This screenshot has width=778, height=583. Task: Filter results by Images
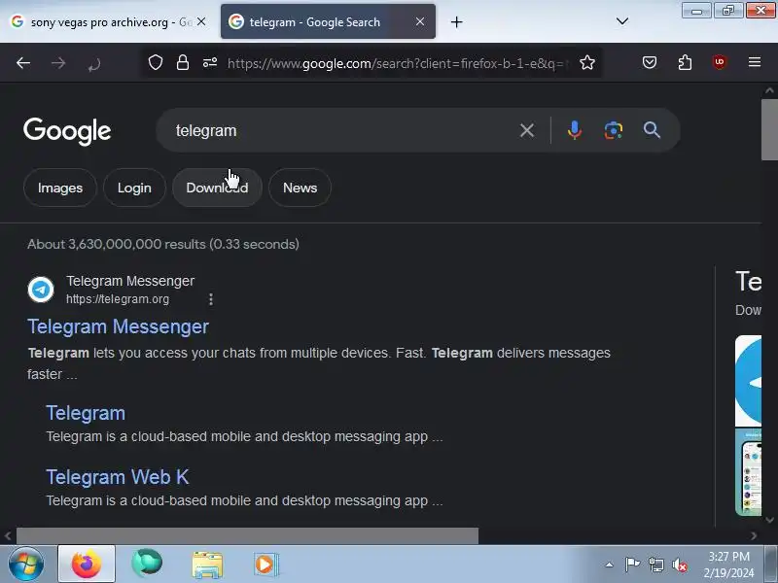coord(60,188)
